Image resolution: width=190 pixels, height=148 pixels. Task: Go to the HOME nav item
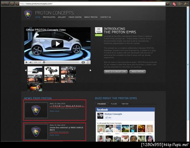(x=38, y=17)
